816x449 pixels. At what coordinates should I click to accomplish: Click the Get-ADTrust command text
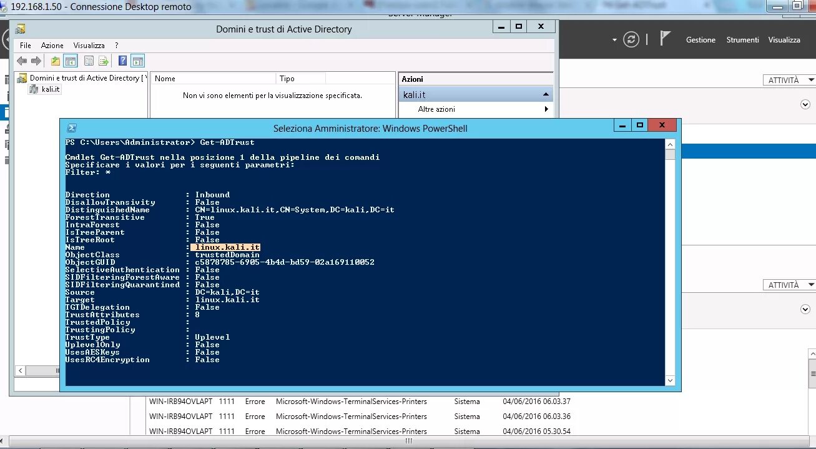coord(227,142)
